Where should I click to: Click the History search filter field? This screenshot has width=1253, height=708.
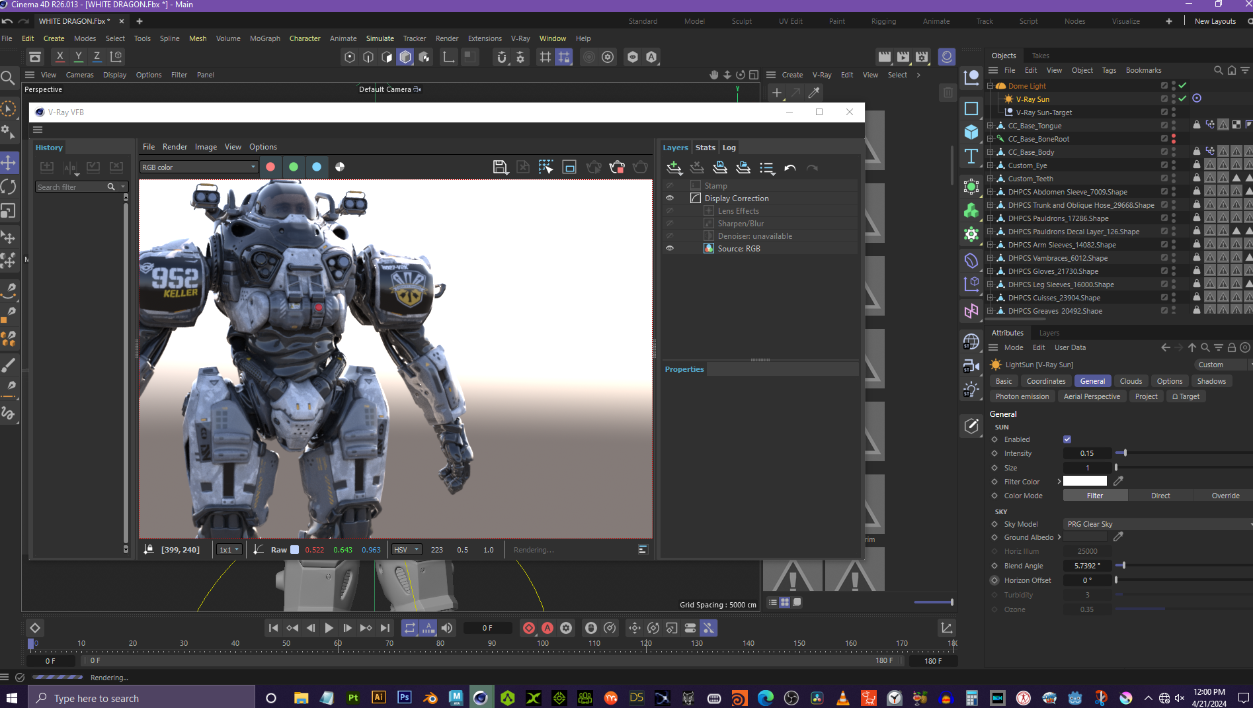pos(71,187)
